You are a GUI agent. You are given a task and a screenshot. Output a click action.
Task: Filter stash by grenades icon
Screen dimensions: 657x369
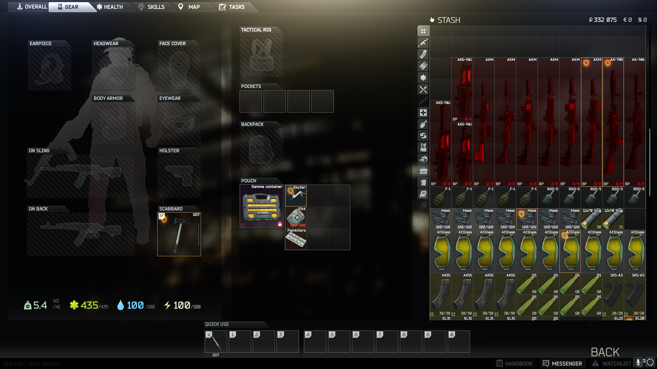pos(423,124)
